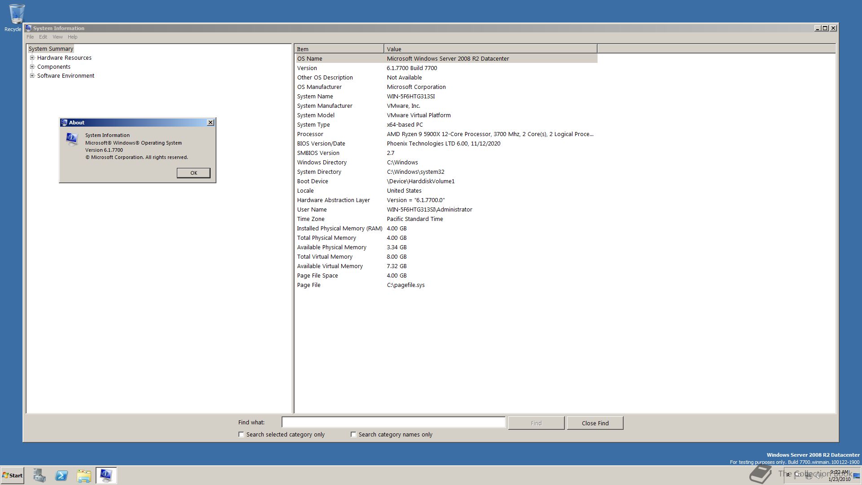Select System Summary in the tree
The image size is (862, 485).
(51, 48)
